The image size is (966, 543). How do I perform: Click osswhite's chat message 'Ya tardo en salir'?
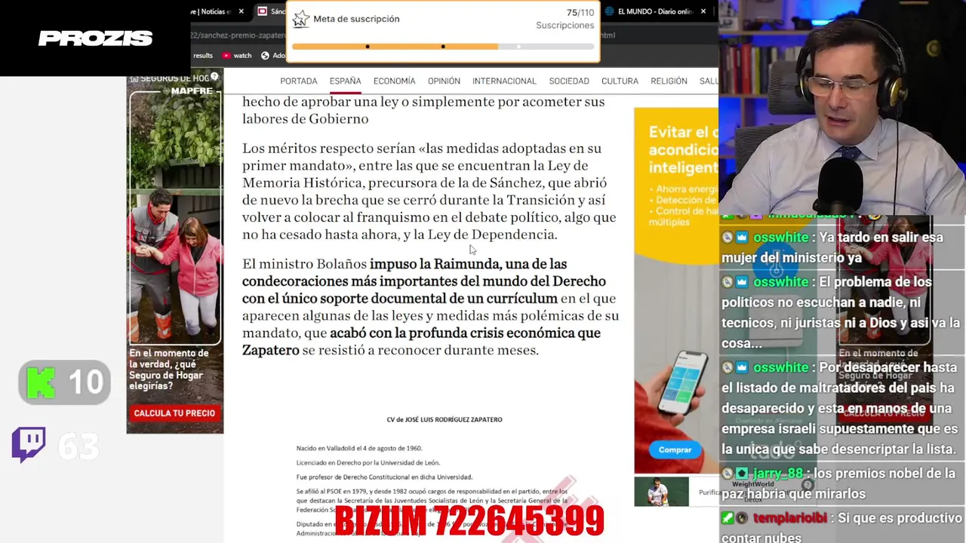tap(832, 247)
